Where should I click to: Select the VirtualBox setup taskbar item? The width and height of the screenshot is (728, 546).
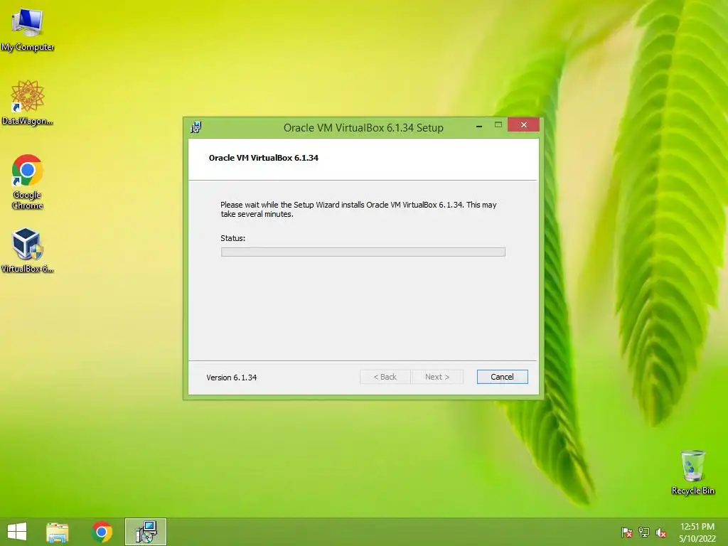[146, 532]
